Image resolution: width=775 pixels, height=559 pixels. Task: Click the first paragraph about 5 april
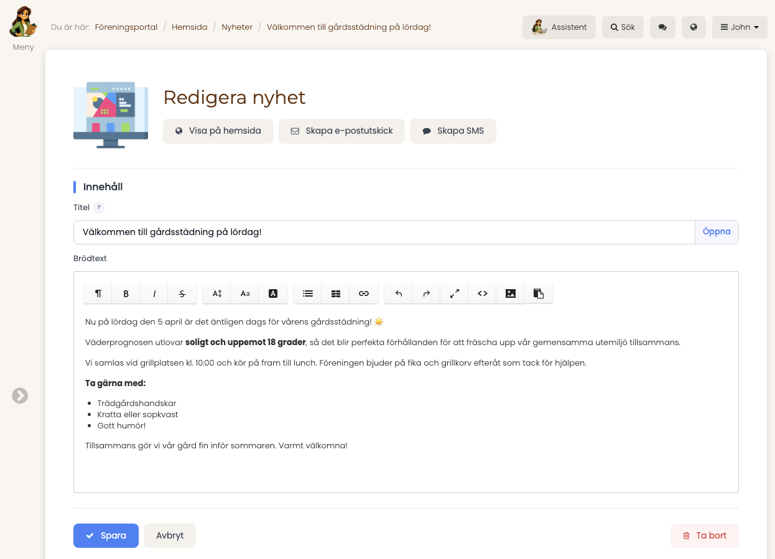click(234, 321)
